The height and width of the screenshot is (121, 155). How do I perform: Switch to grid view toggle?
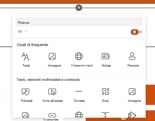pyautogui.click(x=134, y=32)
